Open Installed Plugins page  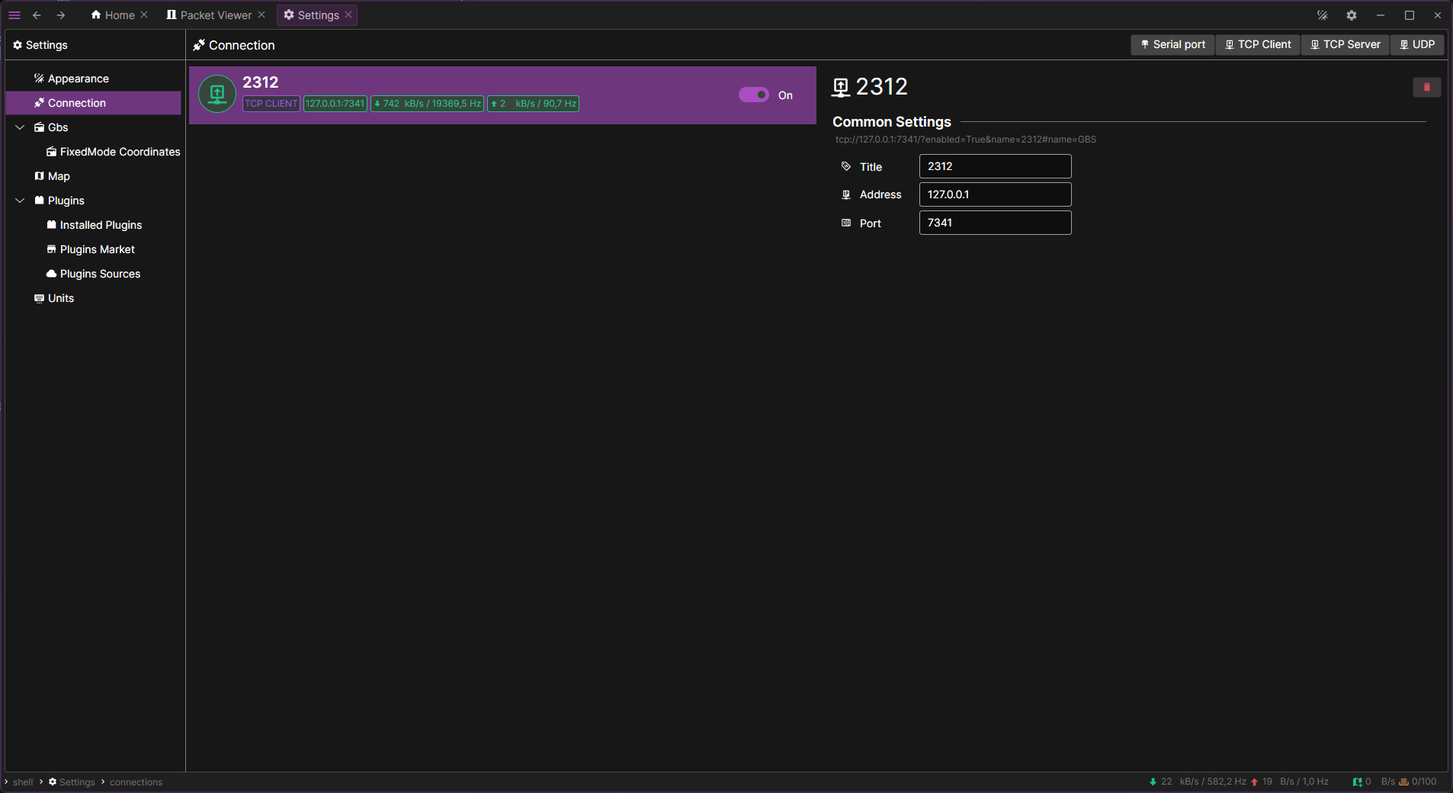94,225
